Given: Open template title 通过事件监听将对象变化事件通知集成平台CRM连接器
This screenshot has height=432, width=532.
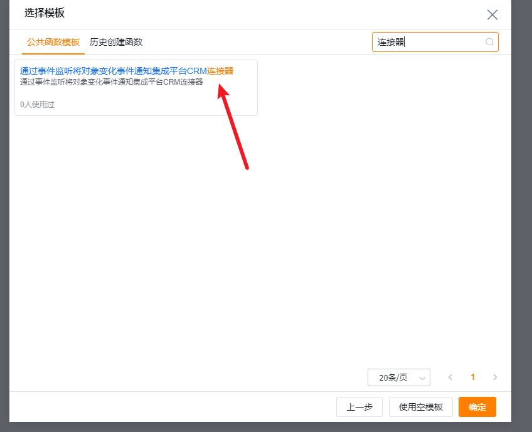Looking at the screenshot, I should coord(127,71).
